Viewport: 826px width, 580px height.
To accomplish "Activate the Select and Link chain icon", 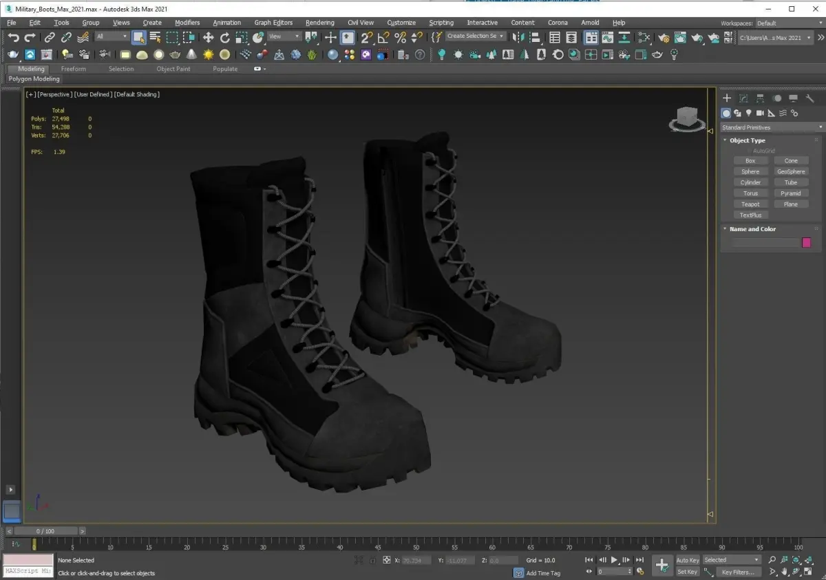I will (50, 37).
